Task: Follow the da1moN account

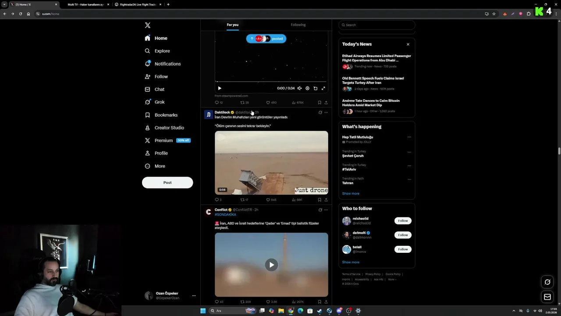Action: pos(403,235)
